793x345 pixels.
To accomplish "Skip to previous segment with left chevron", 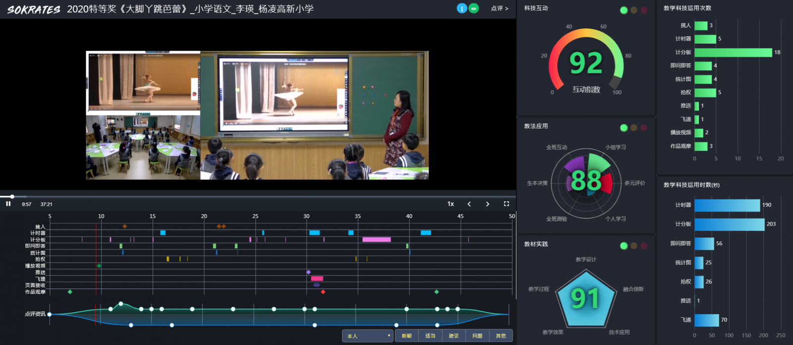I will (x=469, y=204).
